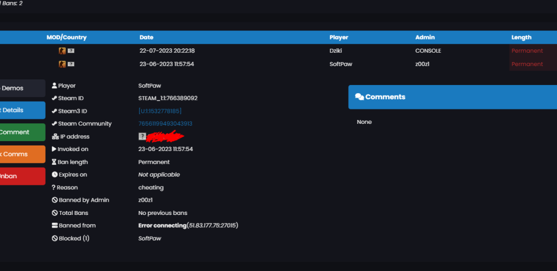The height and width of the screenshot is (271, 557).
Task: Click the Invoked on value 23-06-2023 11:57:54
Action: click(165, 149)
